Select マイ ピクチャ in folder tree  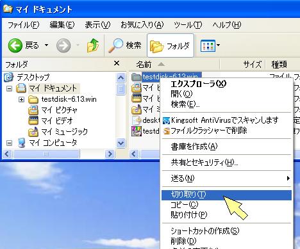coord(59,110)
